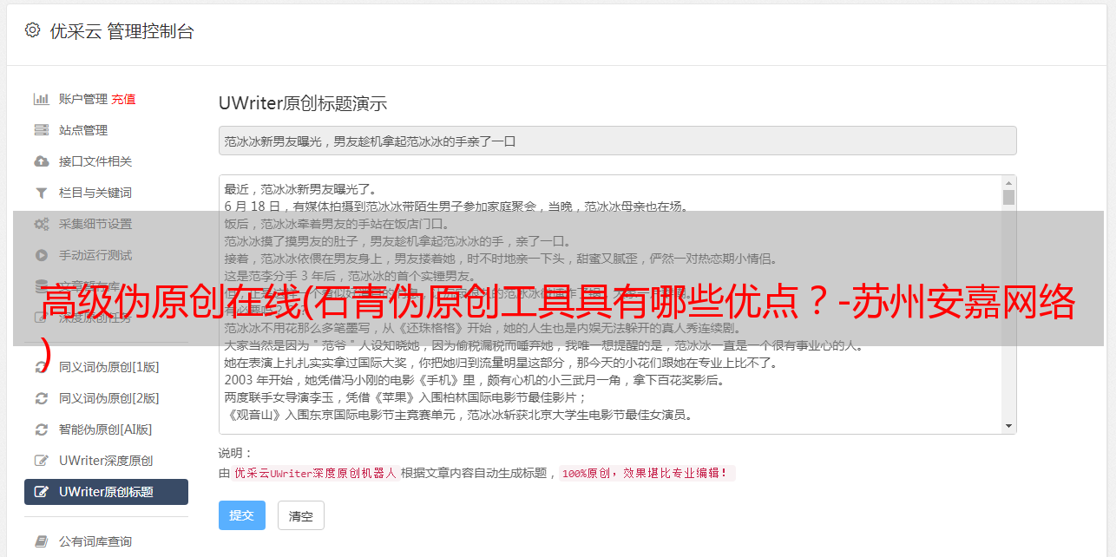The image size is (1116, 557).
Task: Open the 同义词伪原创[1版] menu item
Action: (x=106, y=367)
